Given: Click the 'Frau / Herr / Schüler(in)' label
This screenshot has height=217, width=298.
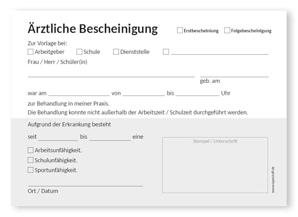Looking at the screenshot, I should click(57, 62).
